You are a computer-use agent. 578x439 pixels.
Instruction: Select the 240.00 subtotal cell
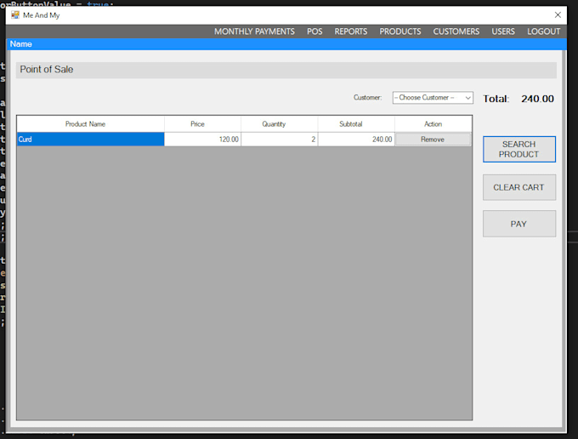[x=356, y=140]
